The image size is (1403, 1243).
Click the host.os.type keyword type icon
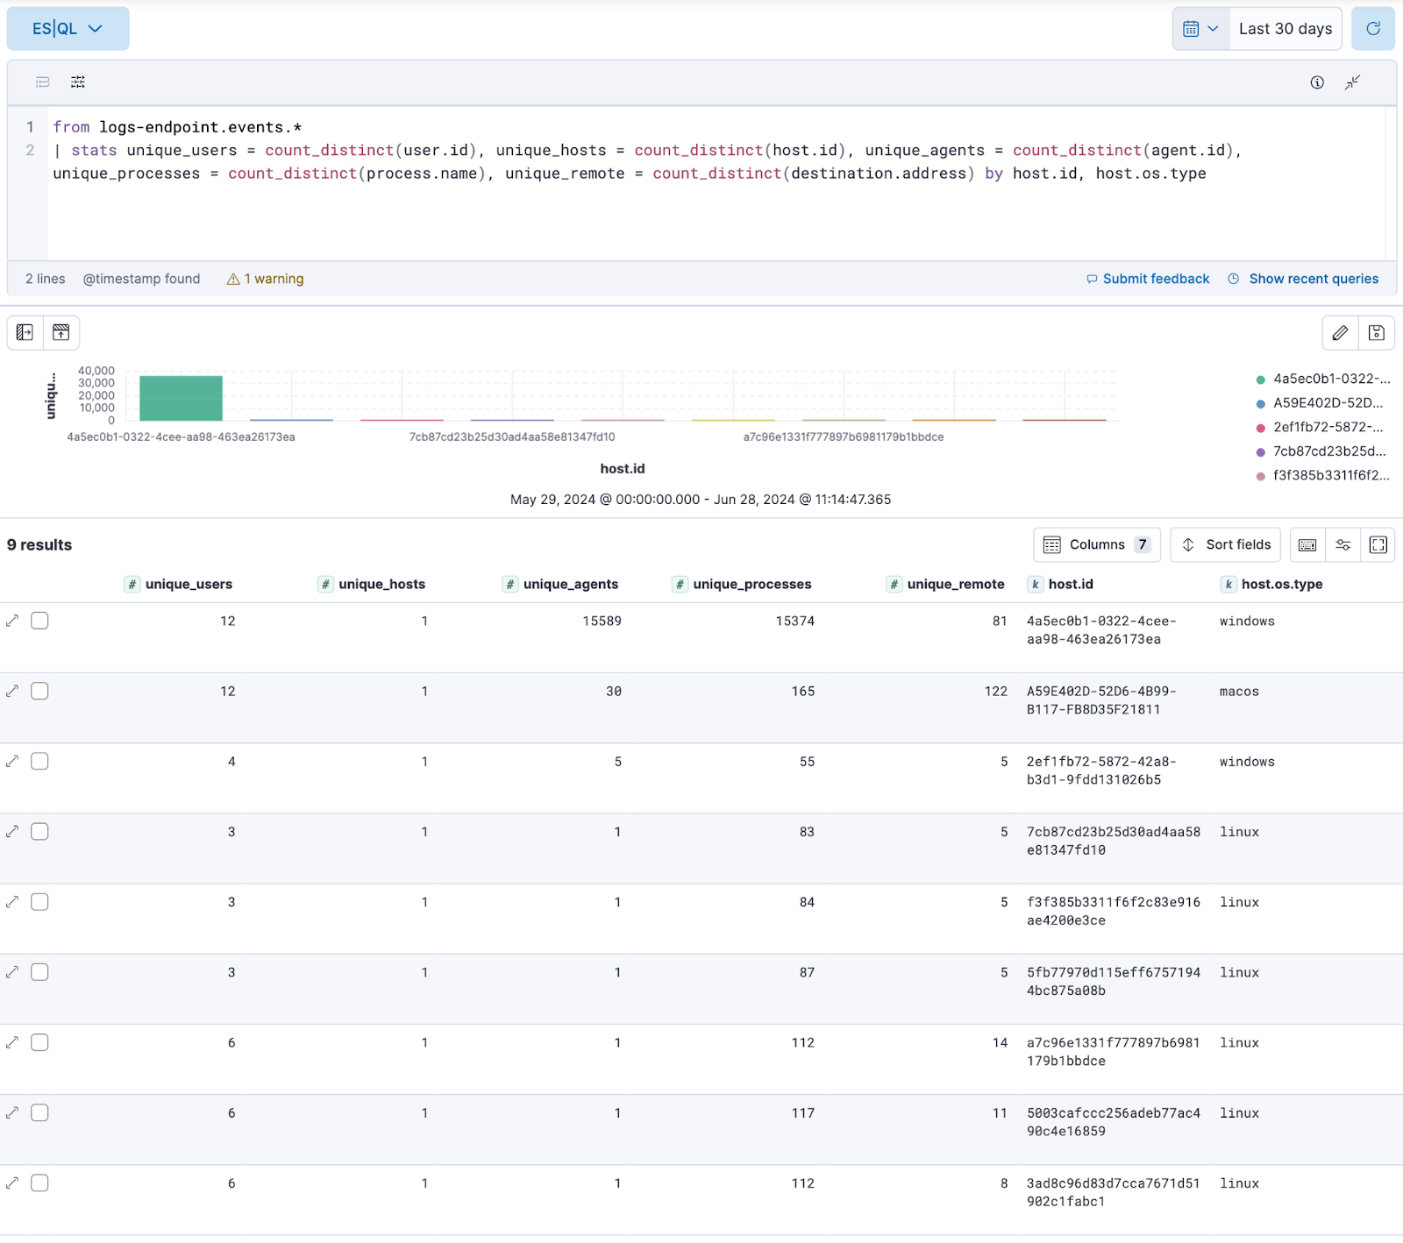pyautogui.click(x=1229, y=585)
